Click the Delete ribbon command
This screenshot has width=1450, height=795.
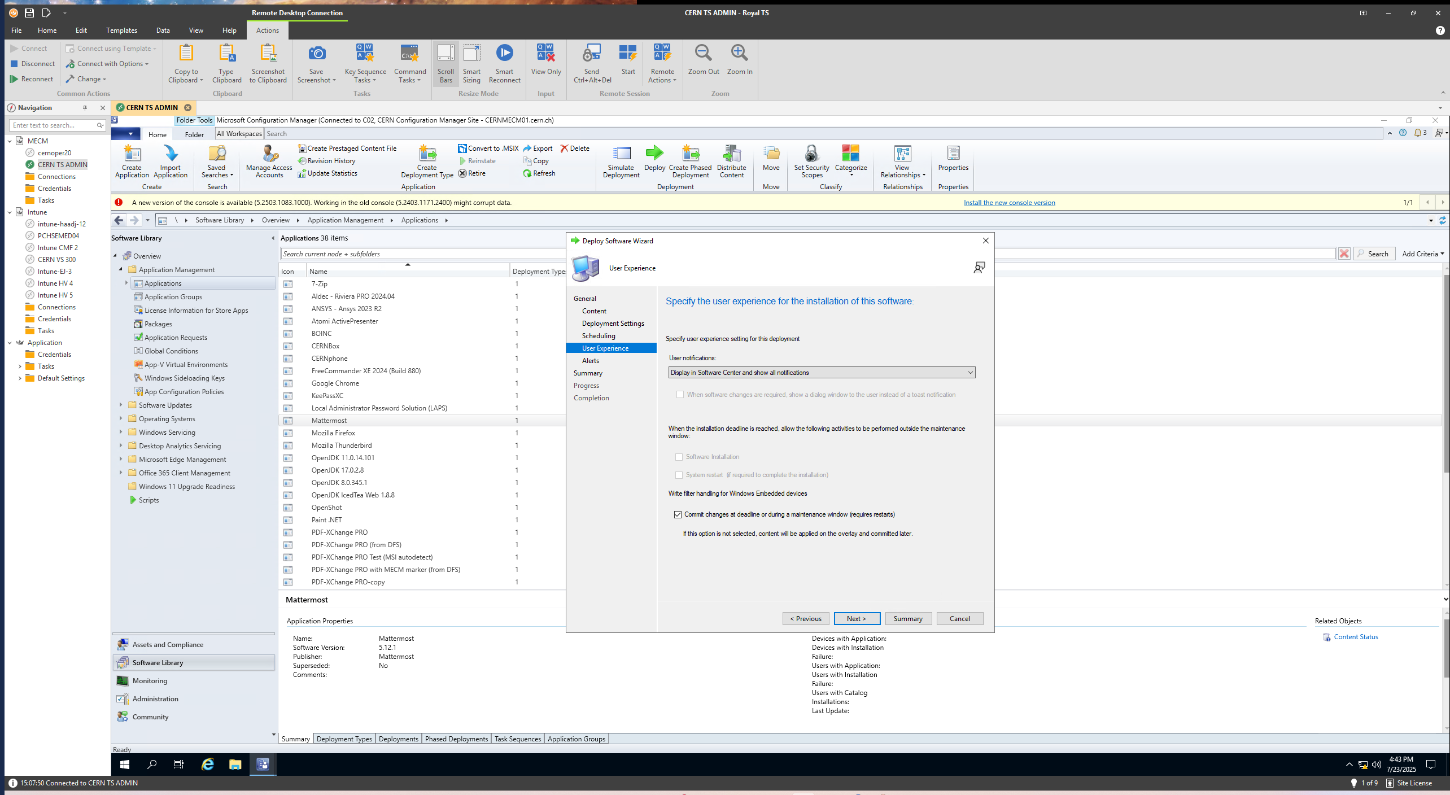pyautogui.click(x=575, y=148)
